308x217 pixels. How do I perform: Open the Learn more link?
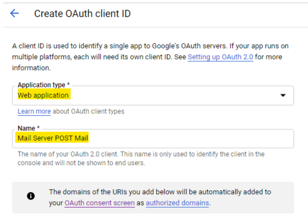(x=34, y=111)
